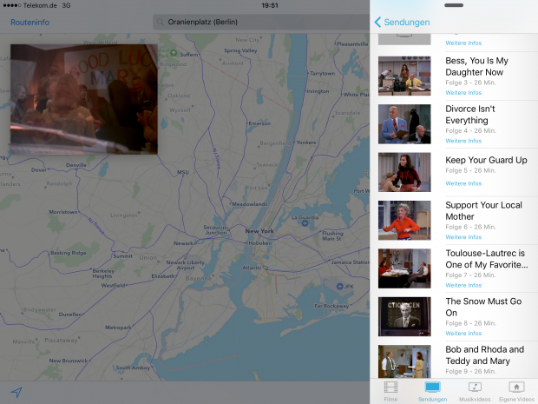Open Weitere Infos for The Snow Must Go On
Viewport: 538px width, 404px height.
tap(463, 334)
